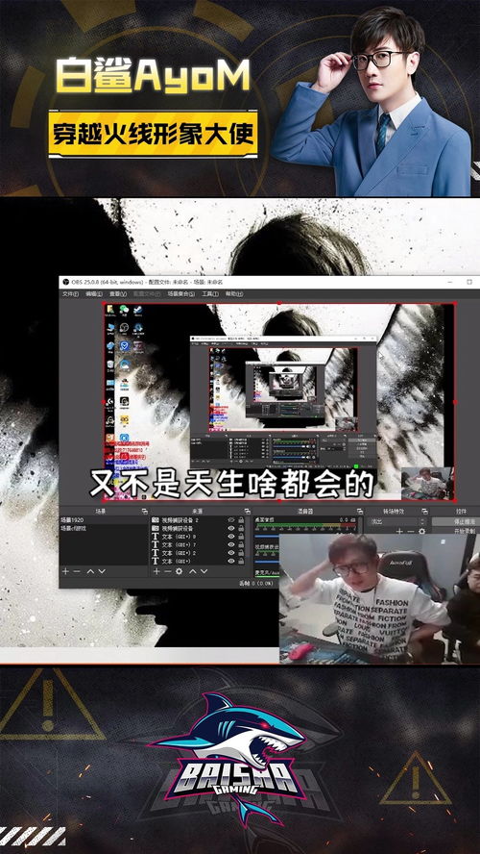480x854 pixels.
Task: Click the nested OBS window in preview
Action: pos(282,402)
